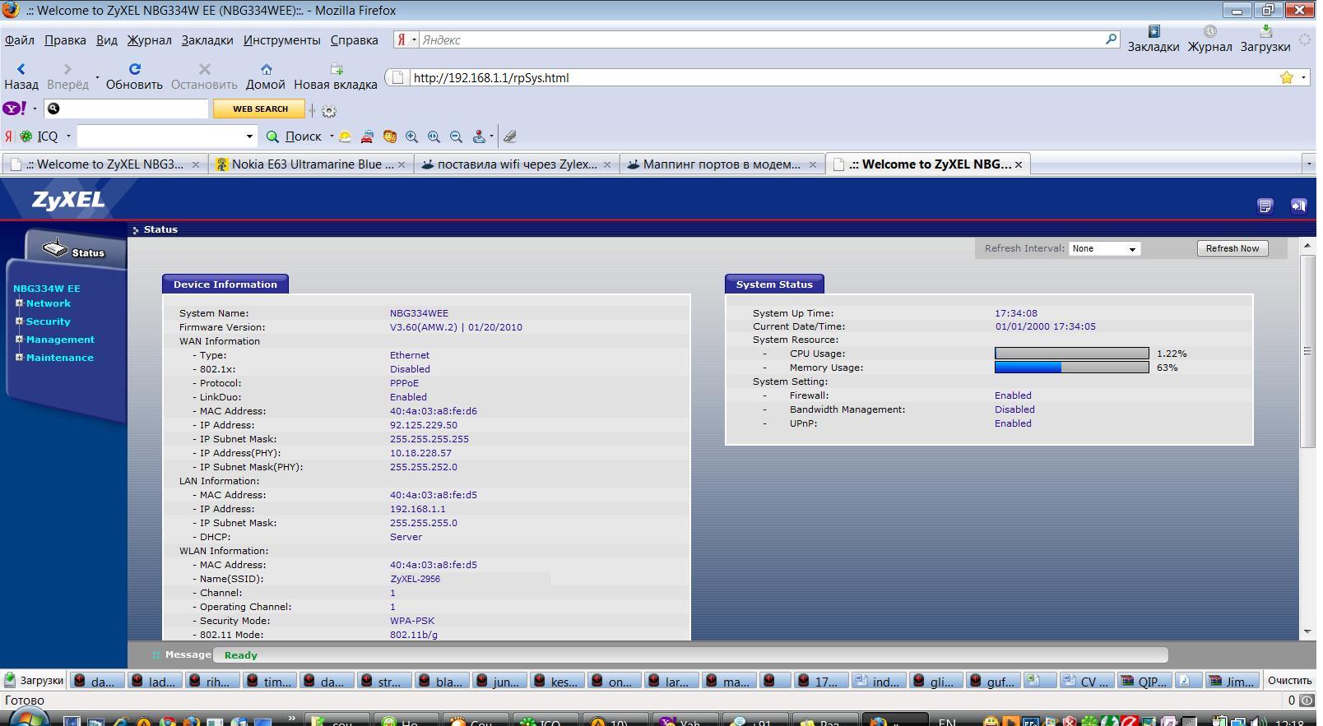
Task: Click the SSID value ZyXEL-2956
Action: click(415, 579)
